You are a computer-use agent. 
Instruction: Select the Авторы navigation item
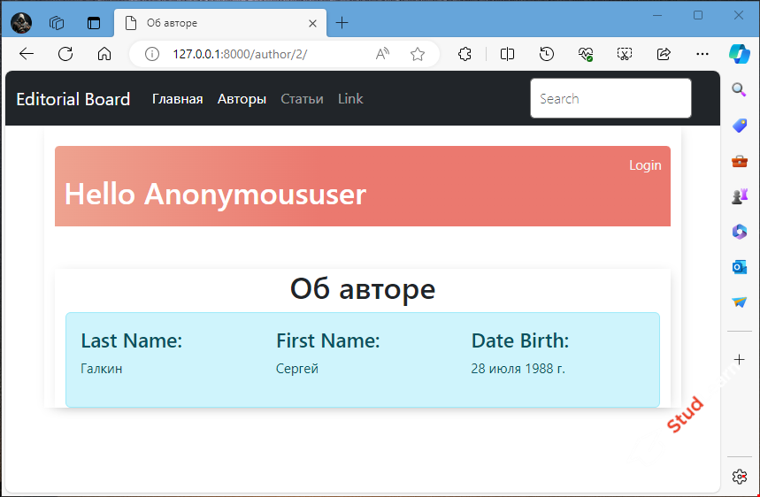click(x=242, y=99)
